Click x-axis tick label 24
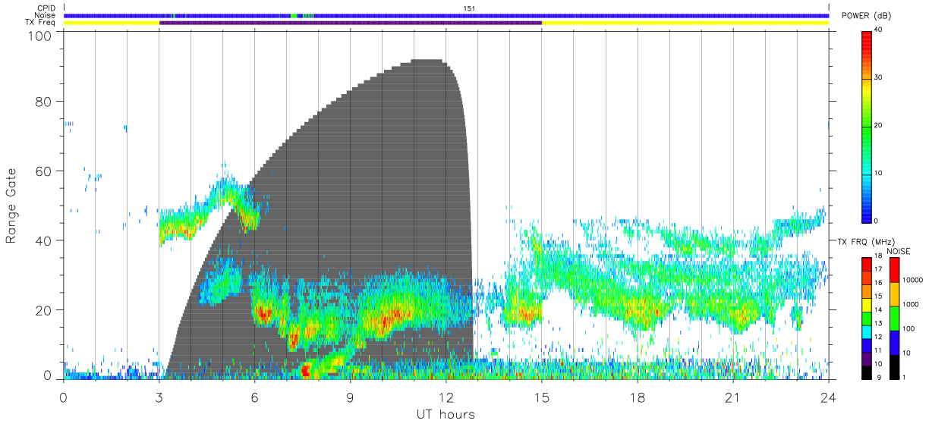Viewport: 932px width, 430px height. (829, 397)
